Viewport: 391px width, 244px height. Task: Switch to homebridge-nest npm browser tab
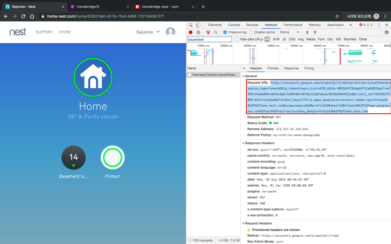pos(164,7)
